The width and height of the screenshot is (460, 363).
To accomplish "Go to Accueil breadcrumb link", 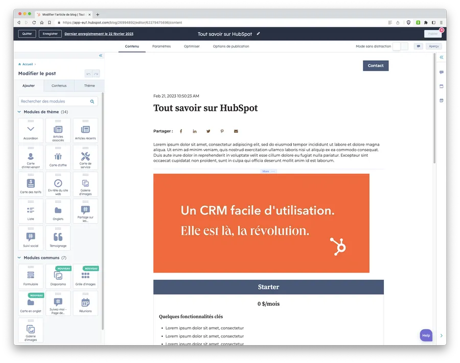I will click(28, 64).
